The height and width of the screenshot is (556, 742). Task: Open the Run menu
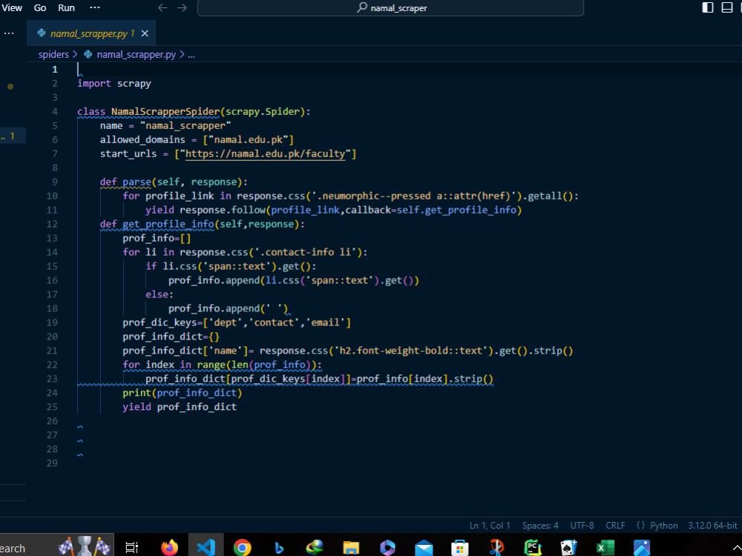pos(66,7)
